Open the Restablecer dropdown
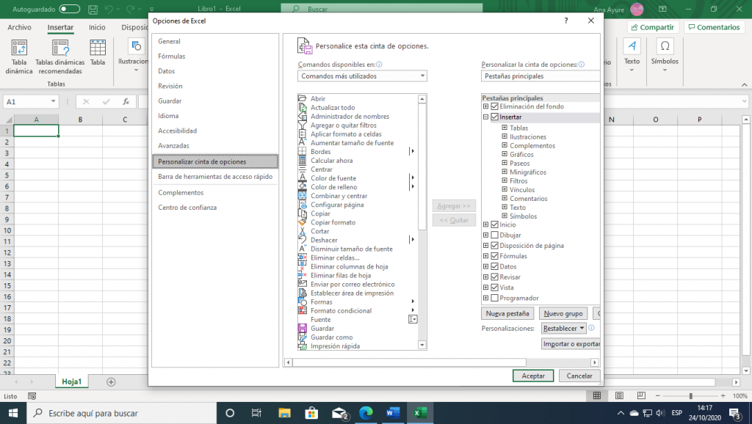752x424 pixels. coord(564,328)
